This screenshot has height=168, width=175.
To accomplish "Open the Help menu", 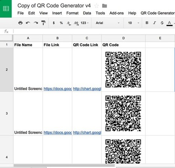I will click(132, 13).
